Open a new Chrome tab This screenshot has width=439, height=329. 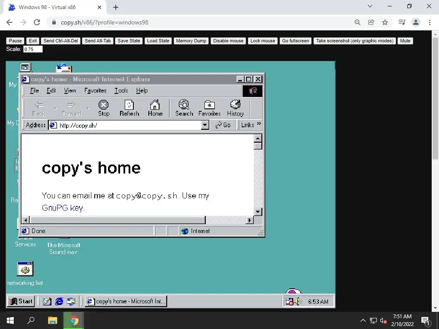116,7
